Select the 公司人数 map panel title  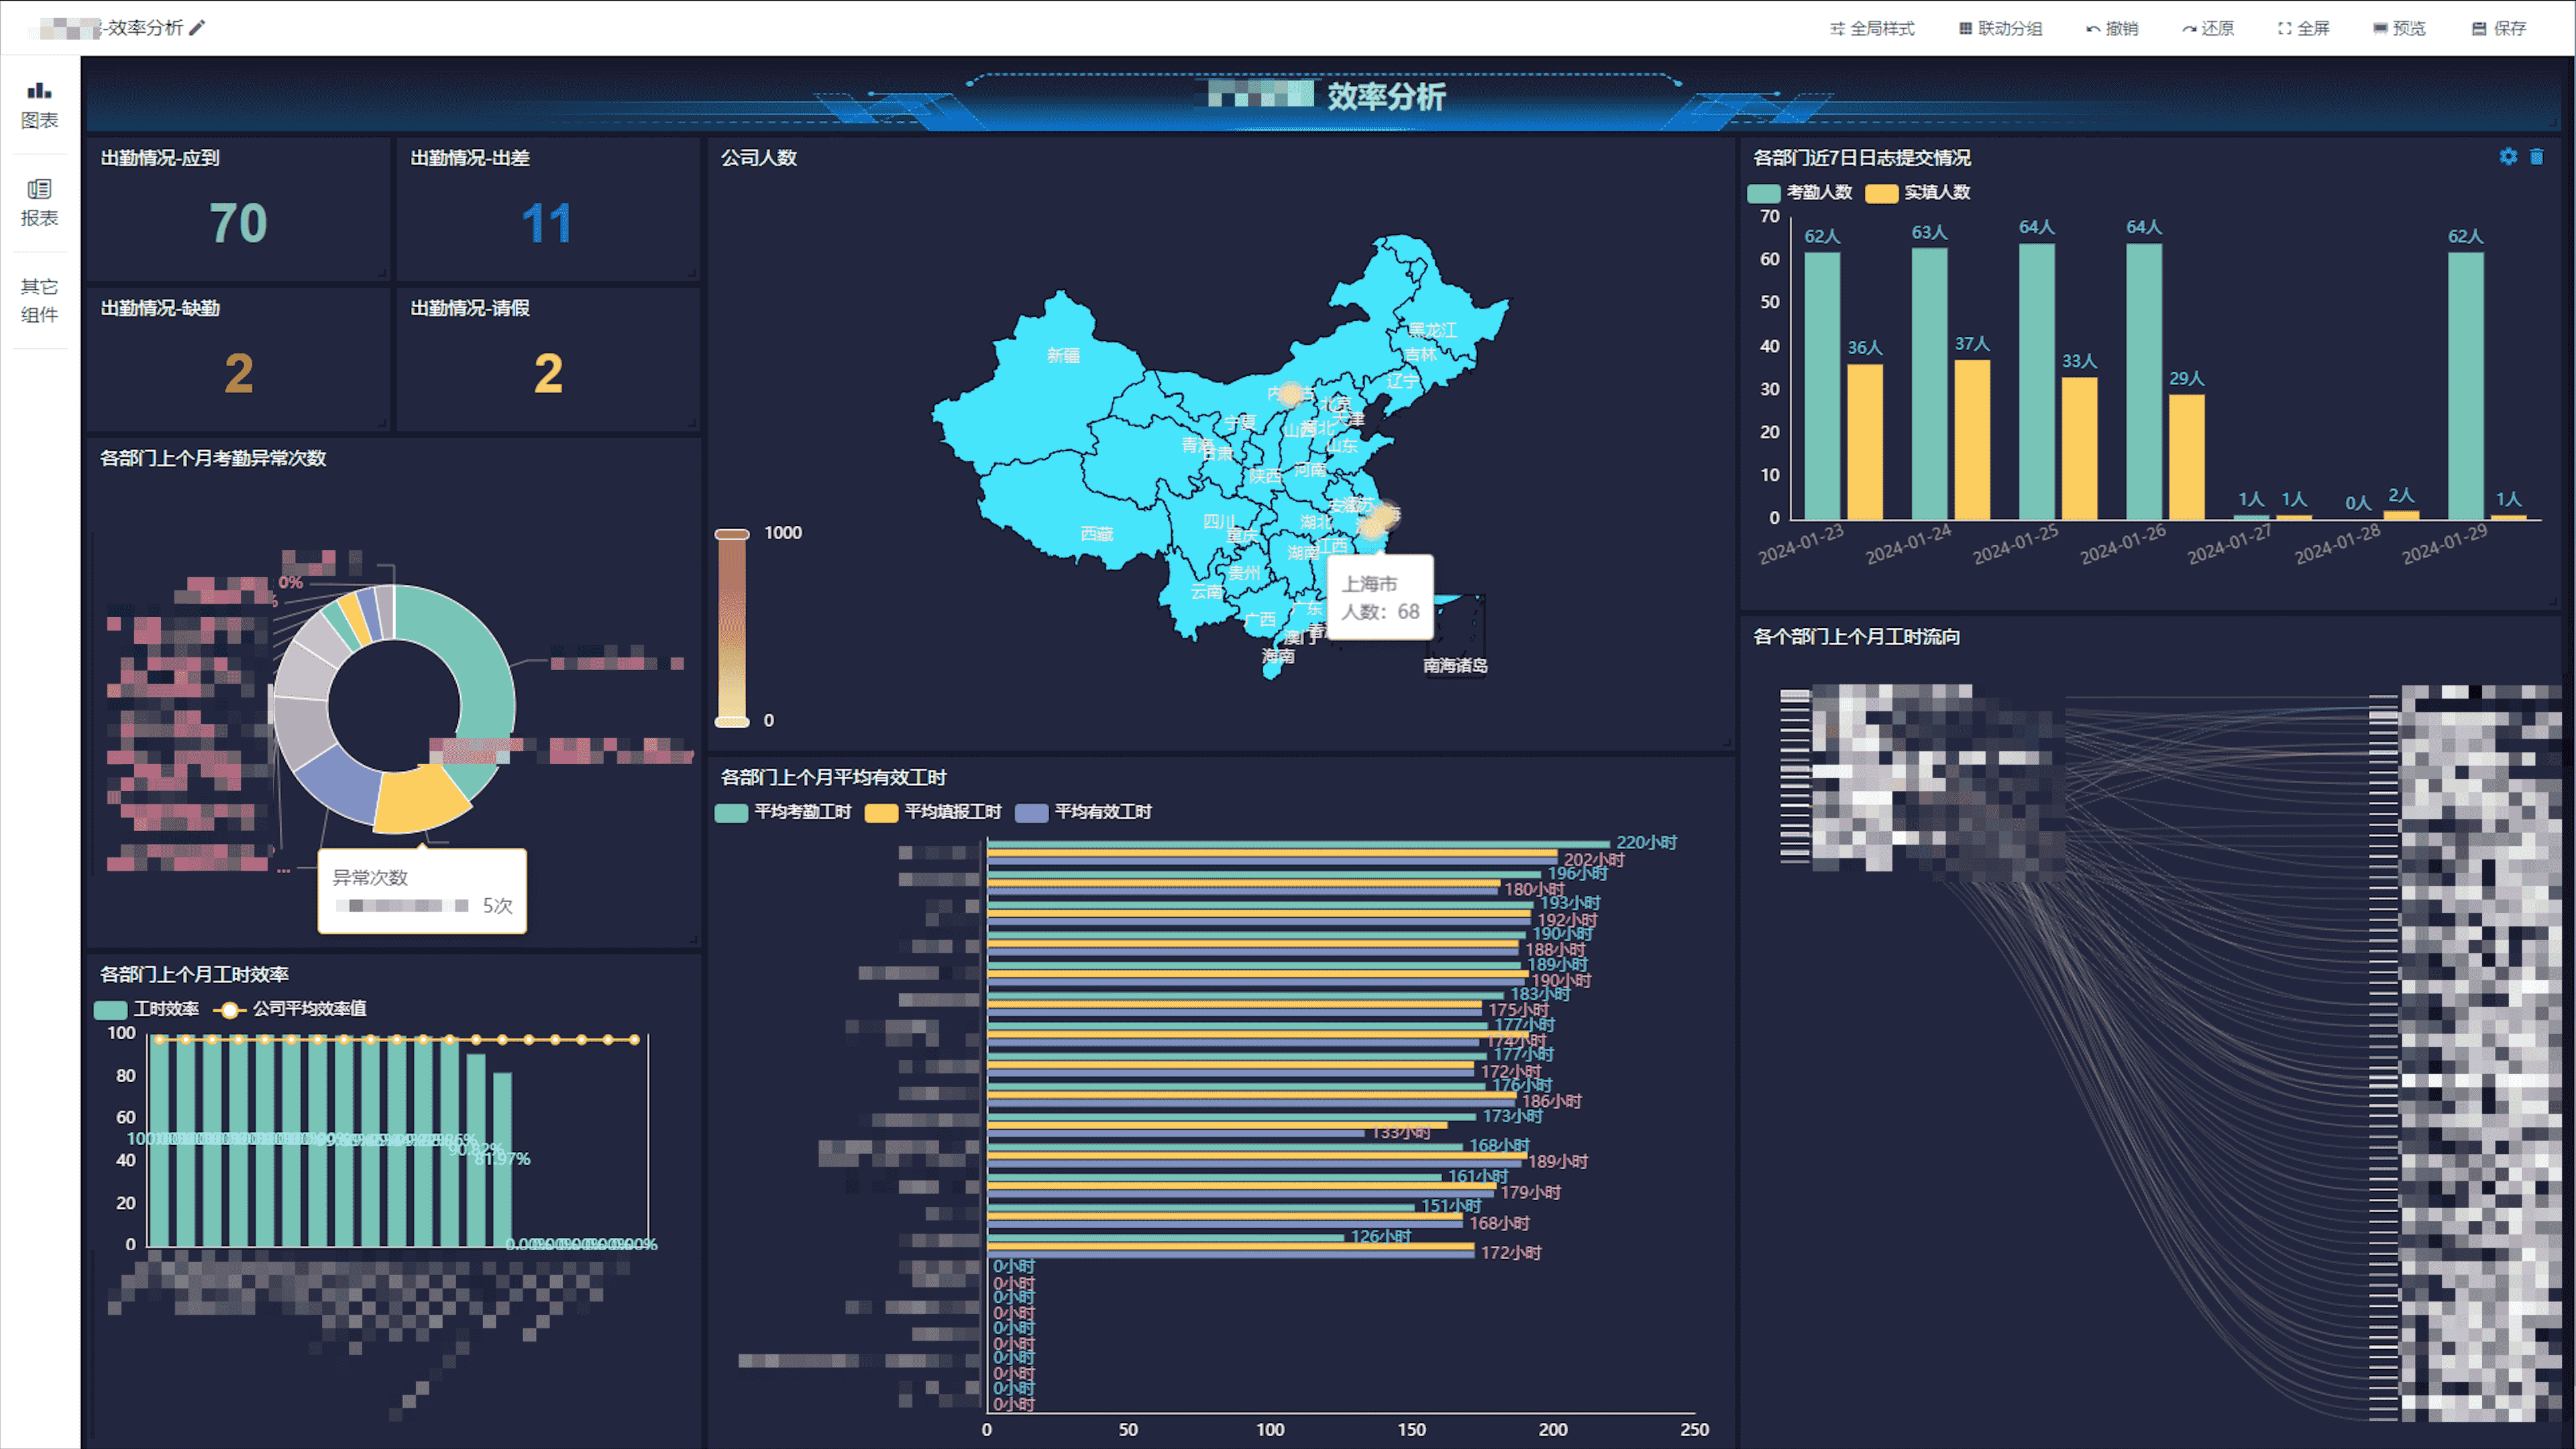coord(759,158)
